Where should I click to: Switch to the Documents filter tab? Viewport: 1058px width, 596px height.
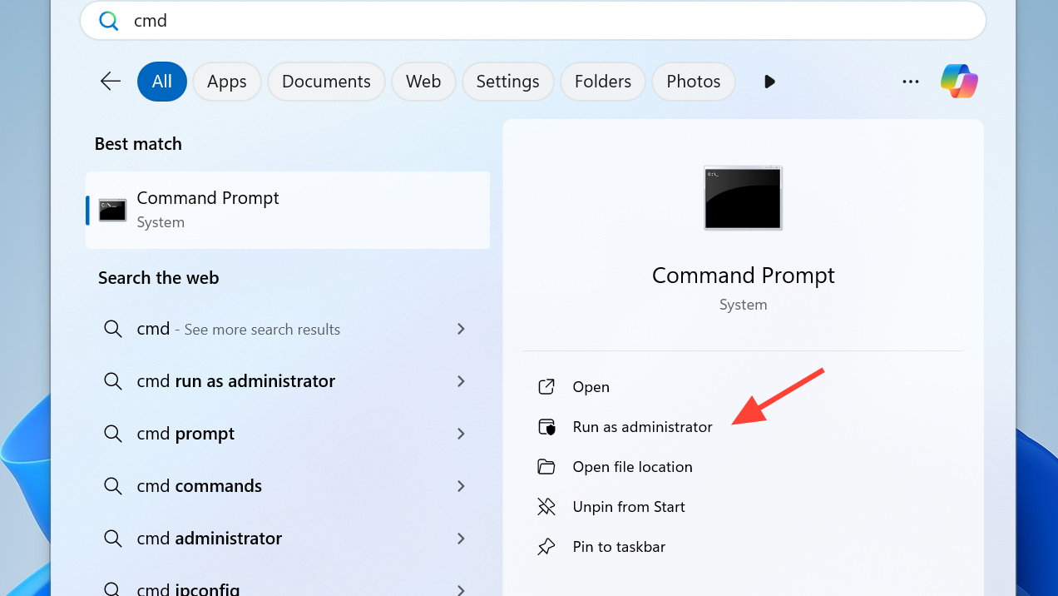click(x=326, y=82)
